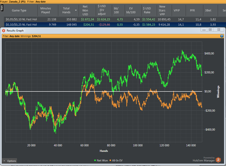The height and width of the screenshot is (166, 226).
Task: Click the 148 045 total hands cell
Action: coord(72,25)
